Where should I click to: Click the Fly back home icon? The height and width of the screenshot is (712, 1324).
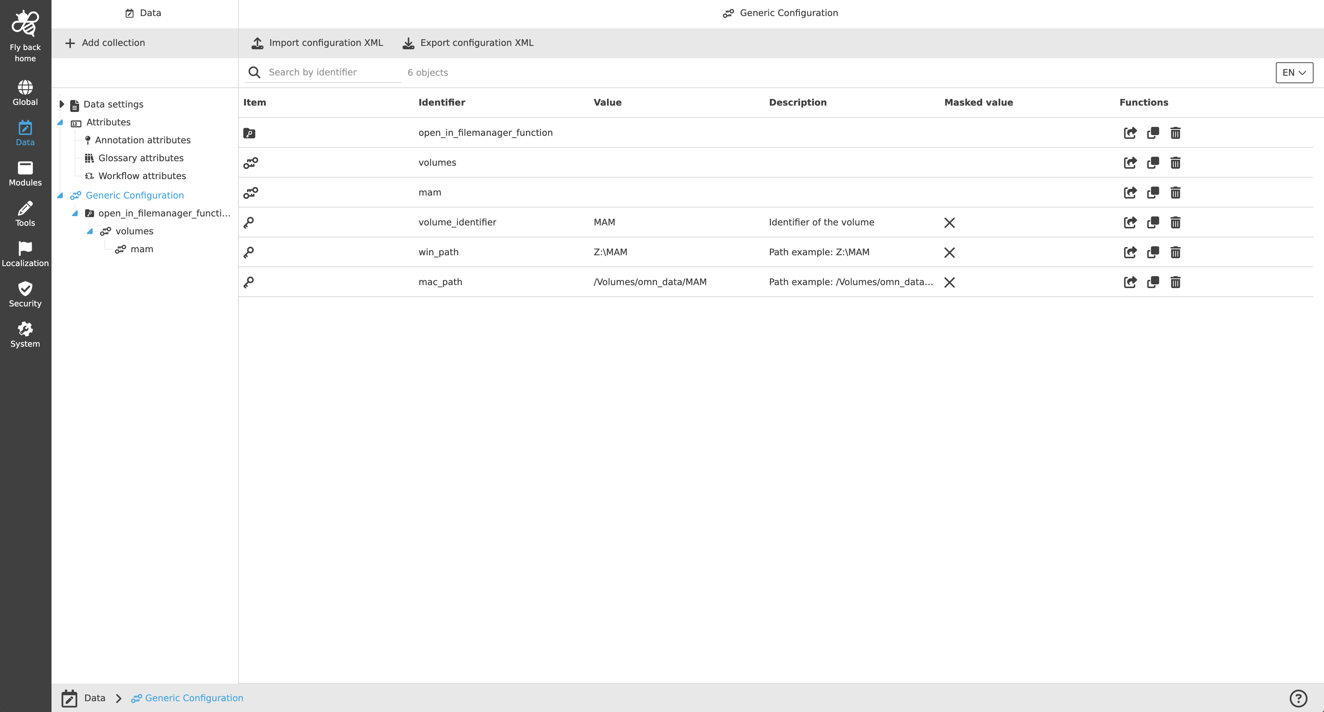click(x=25, y=23)
